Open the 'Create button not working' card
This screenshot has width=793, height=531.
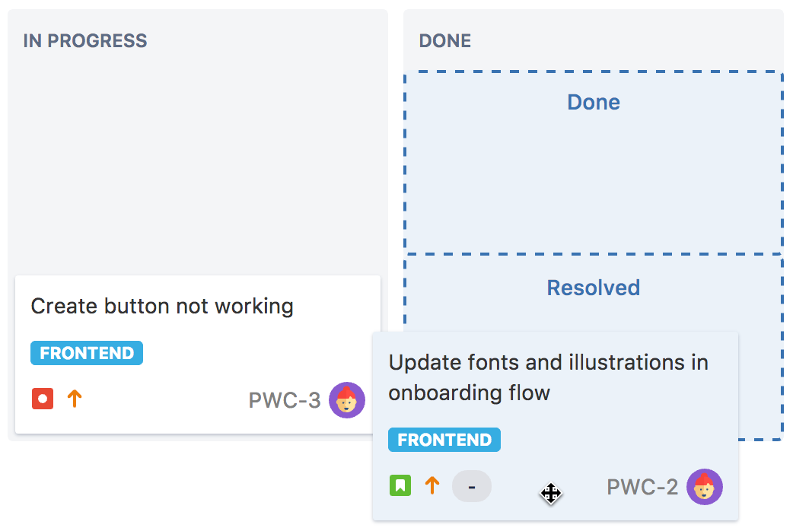pyautogui.click(x=198, y=355)
